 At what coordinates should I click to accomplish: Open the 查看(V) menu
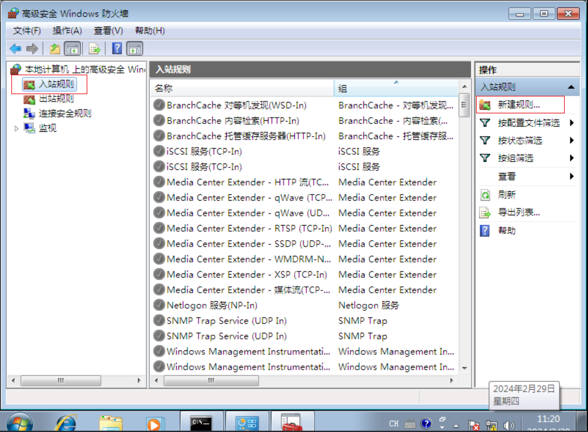pos(108,31)
